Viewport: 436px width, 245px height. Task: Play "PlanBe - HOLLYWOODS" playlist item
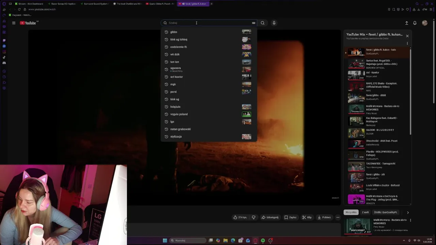click(377, 154)
